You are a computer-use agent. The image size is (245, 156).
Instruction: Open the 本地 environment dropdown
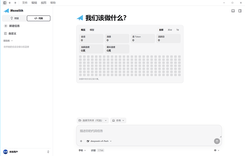coord(118,121)
